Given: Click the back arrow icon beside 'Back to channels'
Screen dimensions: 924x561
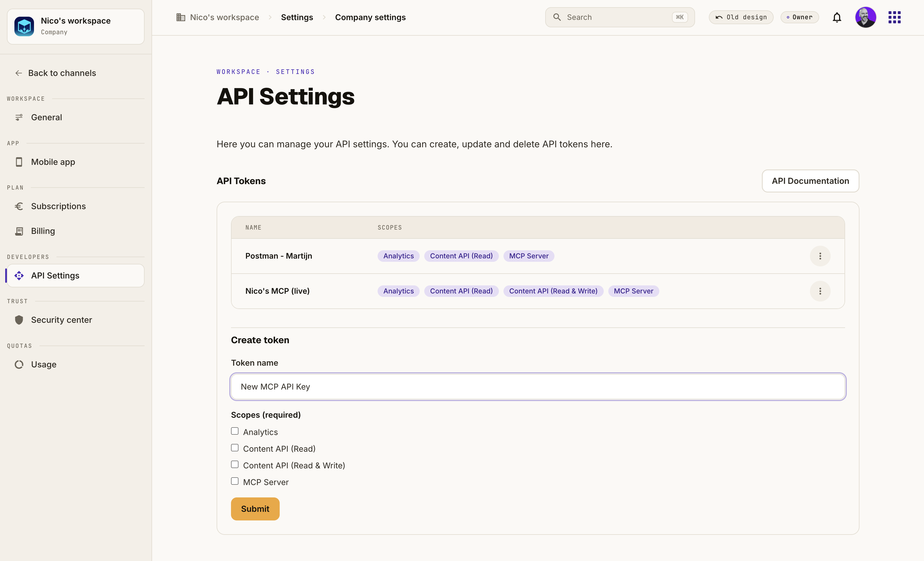Looking at the screenshot, I should pos(18,73).
